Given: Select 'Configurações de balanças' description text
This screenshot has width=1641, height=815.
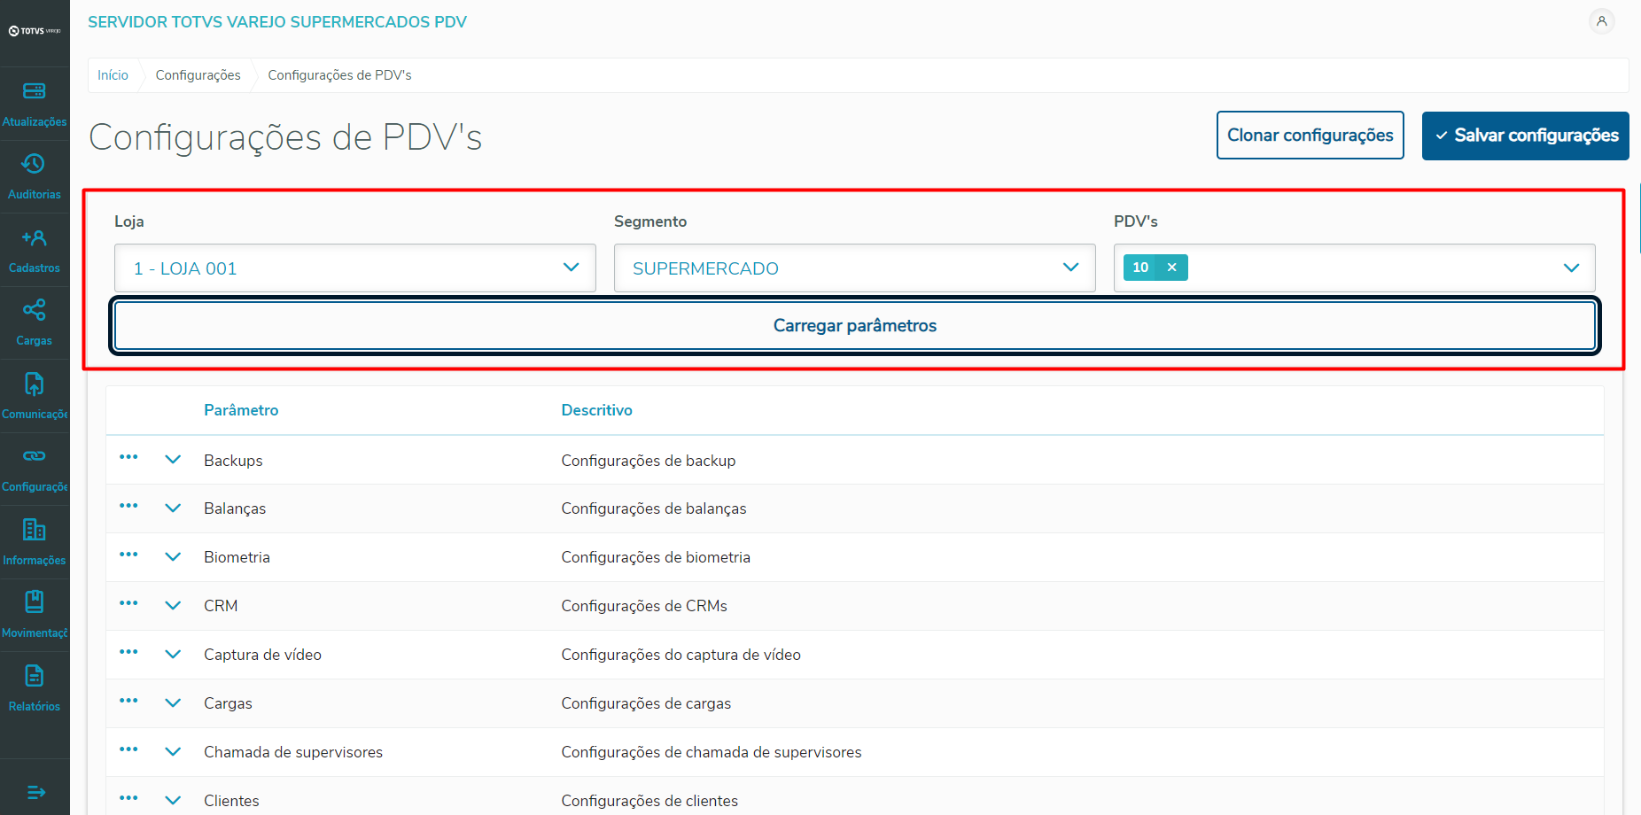Looking at the screenshot, I should [x=653, y=509].
